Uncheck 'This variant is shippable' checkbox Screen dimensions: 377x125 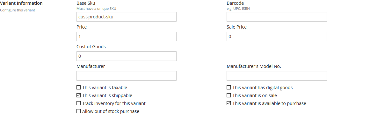(78, 95)
